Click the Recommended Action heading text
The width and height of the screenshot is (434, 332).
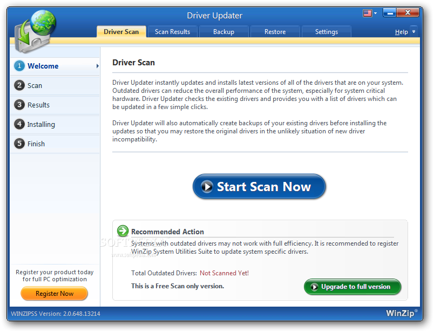point(167,232)
